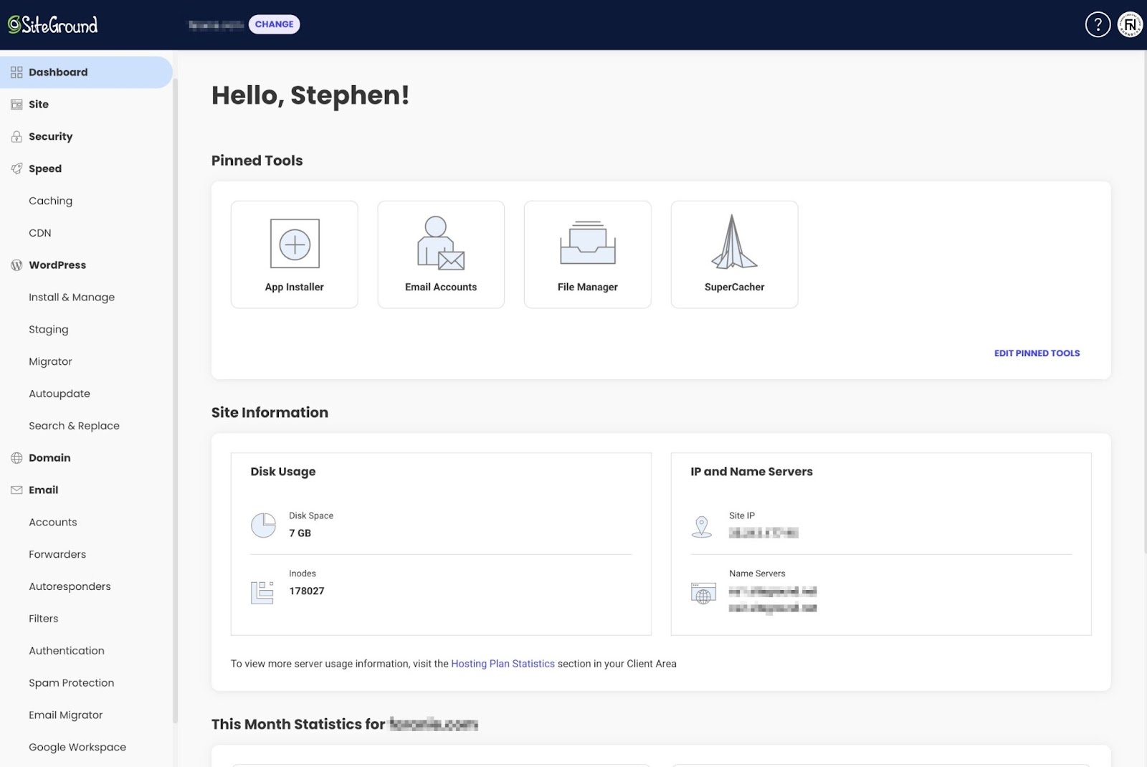This screenshot has height=767, width=1147.
Task: Click the 'This Month Statistics for' heading
Action: coord(298,724)
